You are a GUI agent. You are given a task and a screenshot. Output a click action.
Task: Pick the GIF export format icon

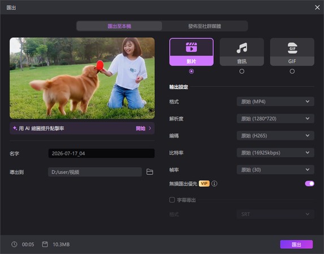tap(292, 48)
